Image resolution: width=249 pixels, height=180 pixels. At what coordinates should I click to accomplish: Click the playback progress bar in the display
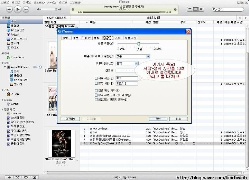pos(124,12)
